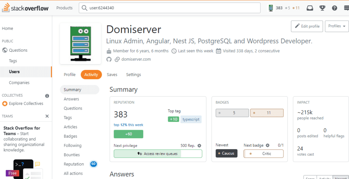Click the help question mark icon
This screenshot has height=179, width=349.
pos(334,8)
